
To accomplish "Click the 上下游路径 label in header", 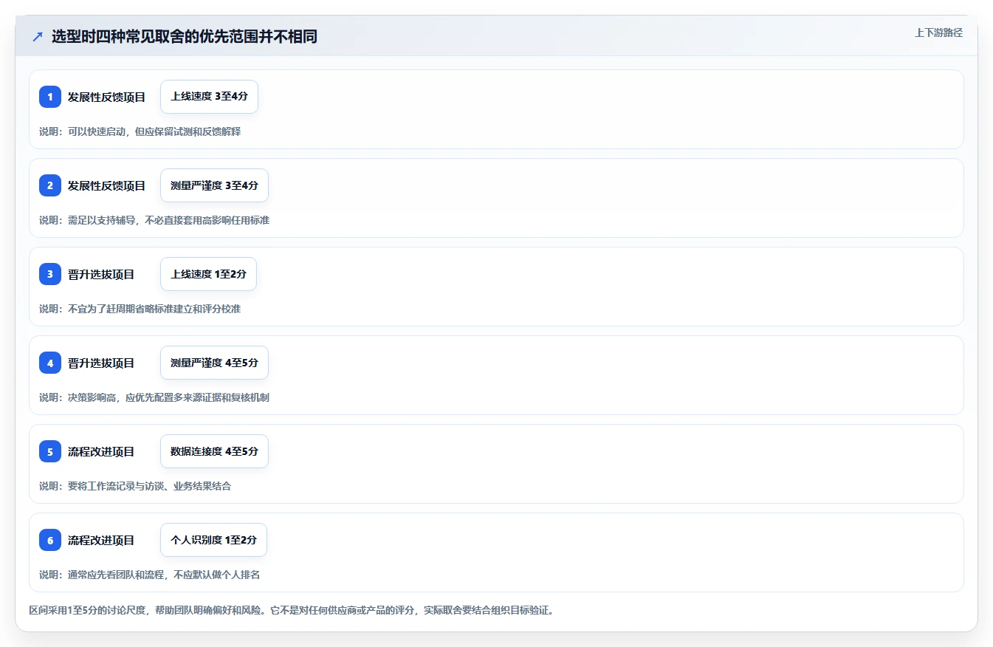I will (938, 32).
